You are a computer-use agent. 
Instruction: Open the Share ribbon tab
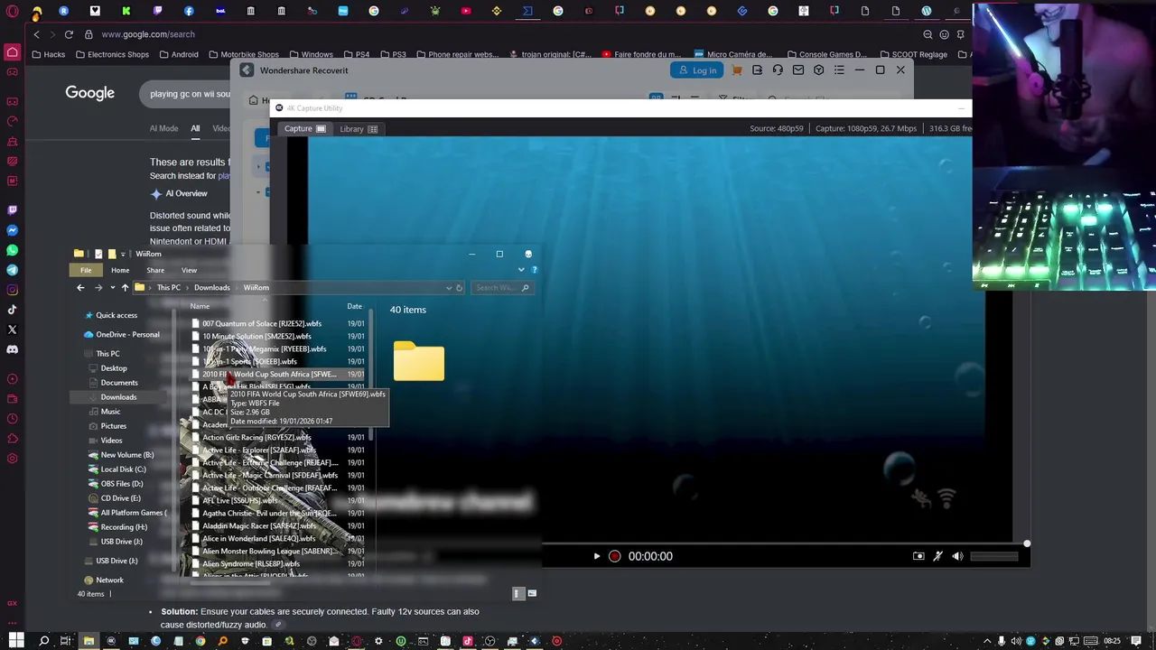pos(155,270)
